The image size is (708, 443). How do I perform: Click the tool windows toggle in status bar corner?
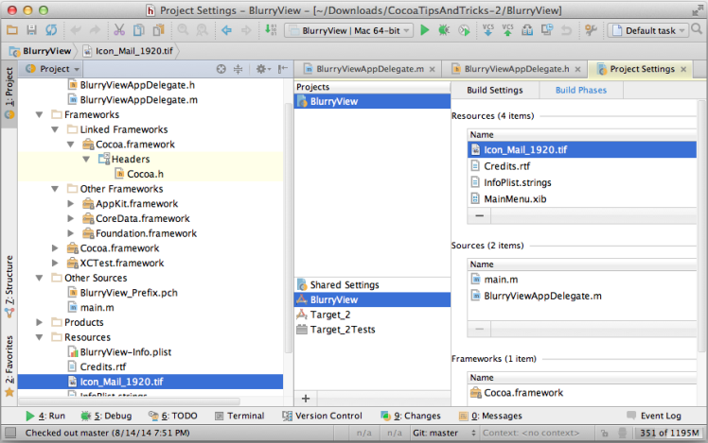click(x=9, y=433)
